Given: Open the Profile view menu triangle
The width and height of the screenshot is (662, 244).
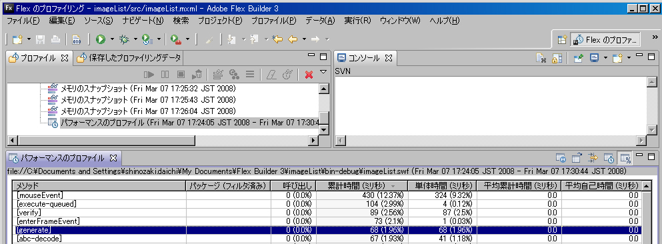Looking at the screenshot, I should [x=323, y=72].
